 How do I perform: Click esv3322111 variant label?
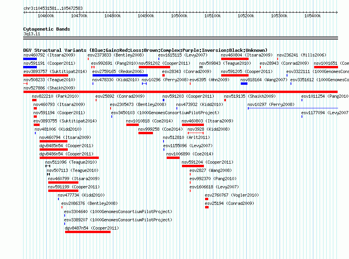pos(318,71)
